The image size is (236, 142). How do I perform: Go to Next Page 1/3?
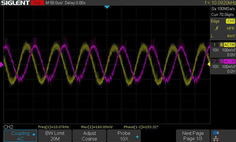[193, 136]
